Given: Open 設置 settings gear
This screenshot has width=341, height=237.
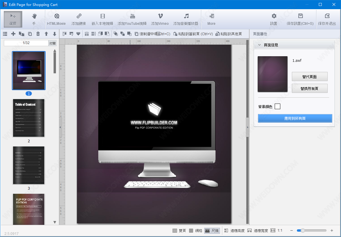Looking at the screenshot, I should coord(274,19).
